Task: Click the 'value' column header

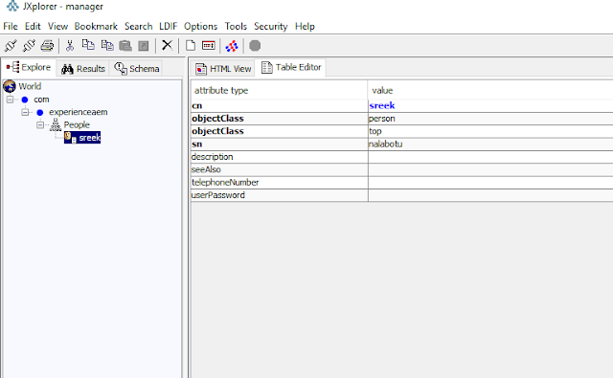Action: [x=490, y=90]
